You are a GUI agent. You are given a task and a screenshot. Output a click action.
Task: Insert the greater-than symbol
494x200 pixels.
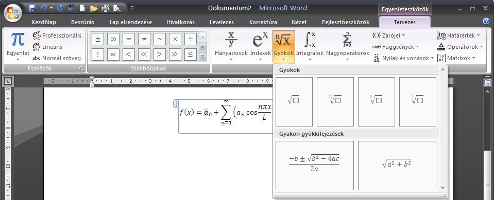pos(160,54)
